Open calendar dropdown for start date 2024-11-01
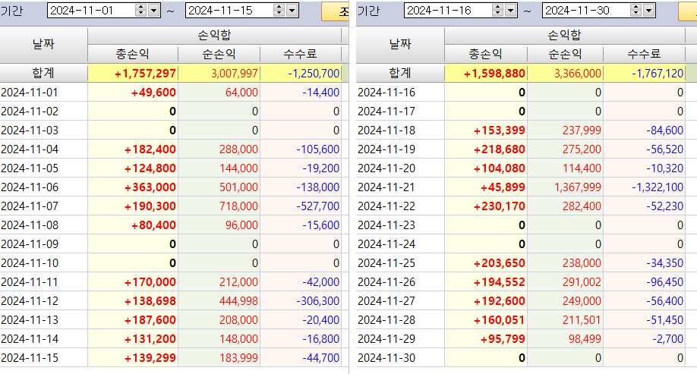 click(x=154, y=10)
